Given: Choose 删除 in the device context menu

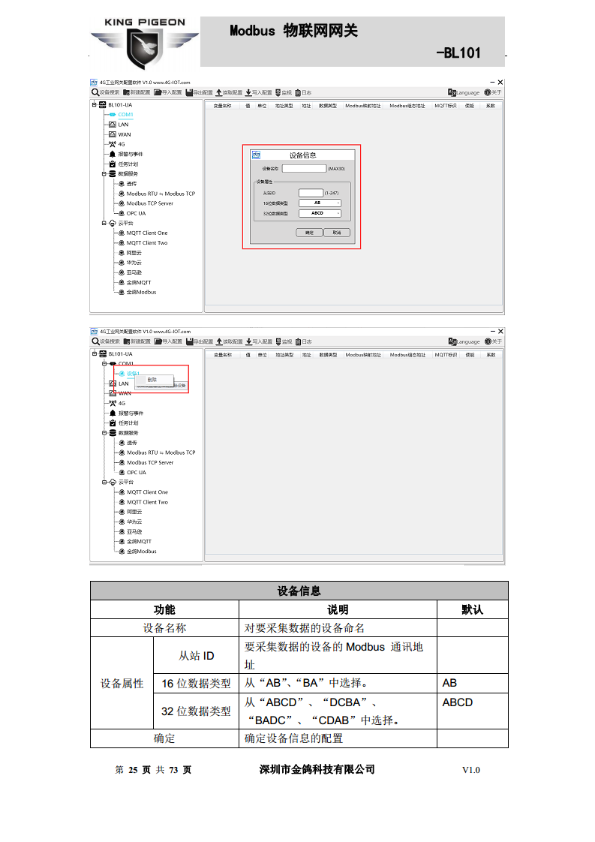Looking at the screenshot, I should (x=154, y=380).
